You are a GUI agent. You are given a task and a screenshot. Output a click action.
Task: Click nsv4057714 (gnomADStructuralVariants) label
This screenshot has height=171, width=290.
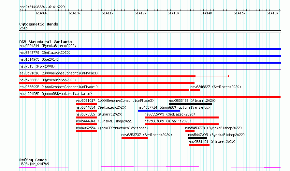(x=174, y=107)
